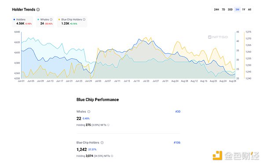Switch to the 30D time range
The image size is (264, 165).
pos(230,9)
